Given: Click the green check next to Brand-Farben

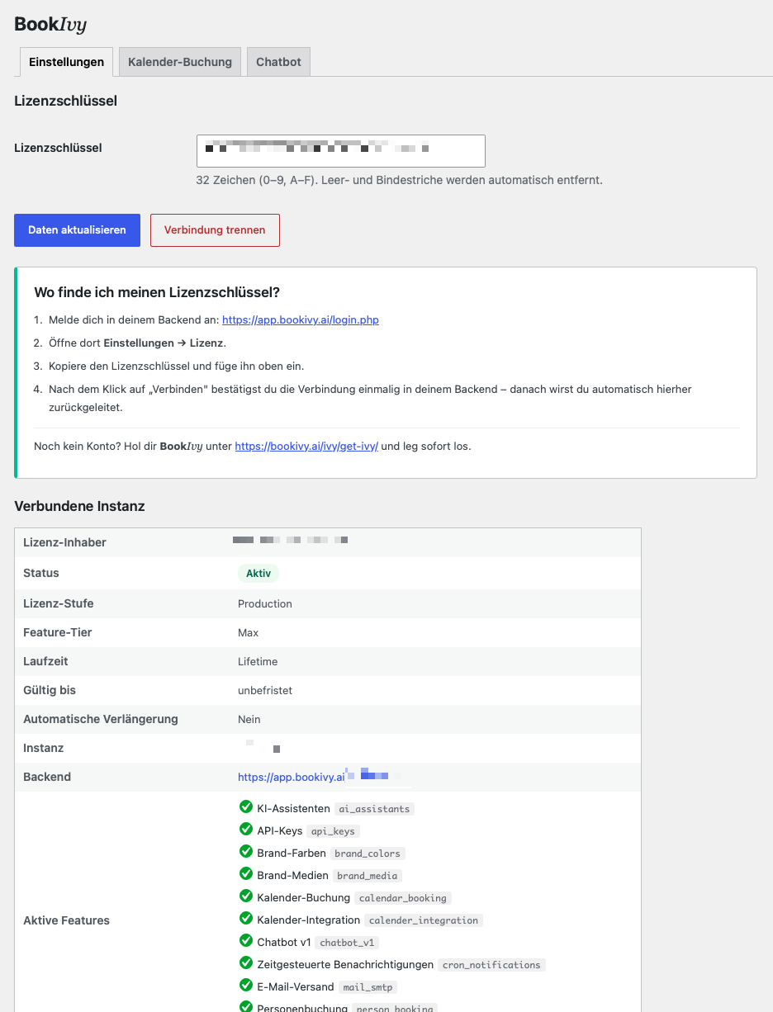Looking at the screenshot, I should pos(245,852).
